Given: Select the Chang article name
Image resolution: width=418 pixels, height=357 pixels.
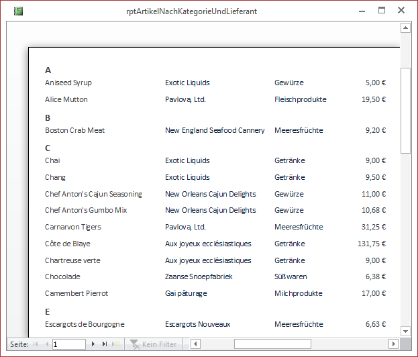Looking at the screenshot, I should [x=55, y=177].
